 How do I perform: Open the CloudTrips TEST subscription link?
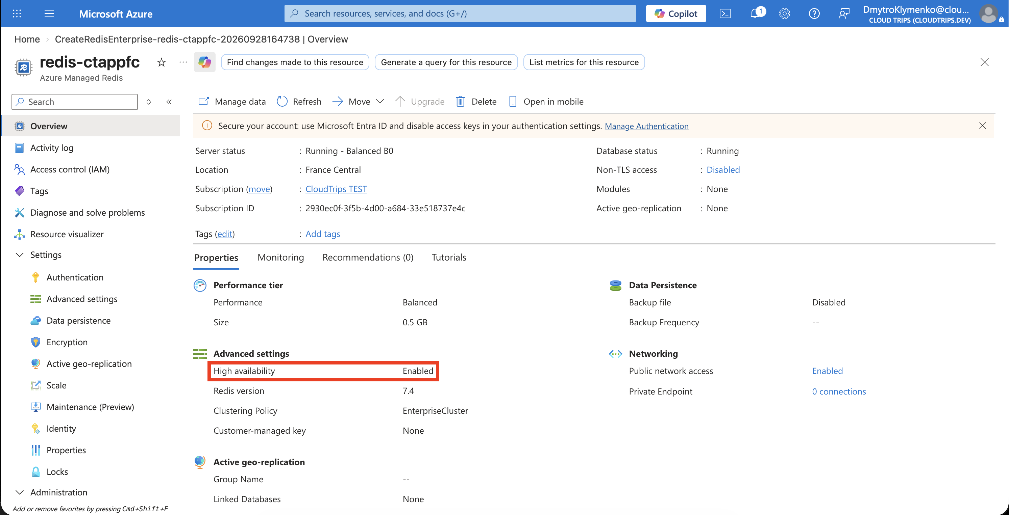pyautogui.click(x=336, y=189)
